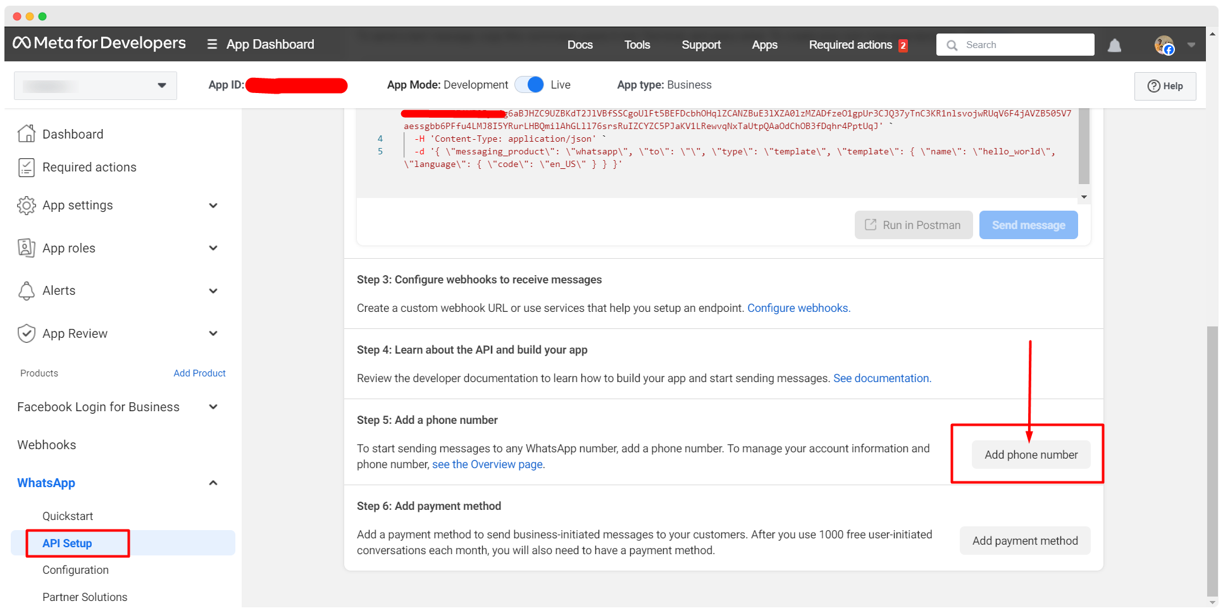This screenshot has width=1223, height=613.
Task: Open the app selector dropdown
Action: (x=96, y=85)
